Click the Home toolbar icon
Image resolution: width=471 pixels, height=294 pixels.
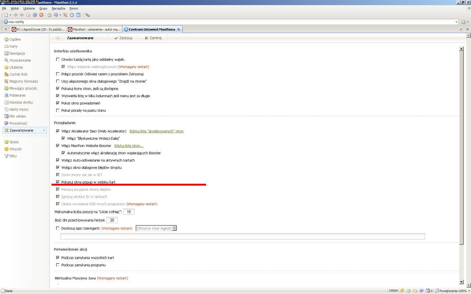coord(49,15)
